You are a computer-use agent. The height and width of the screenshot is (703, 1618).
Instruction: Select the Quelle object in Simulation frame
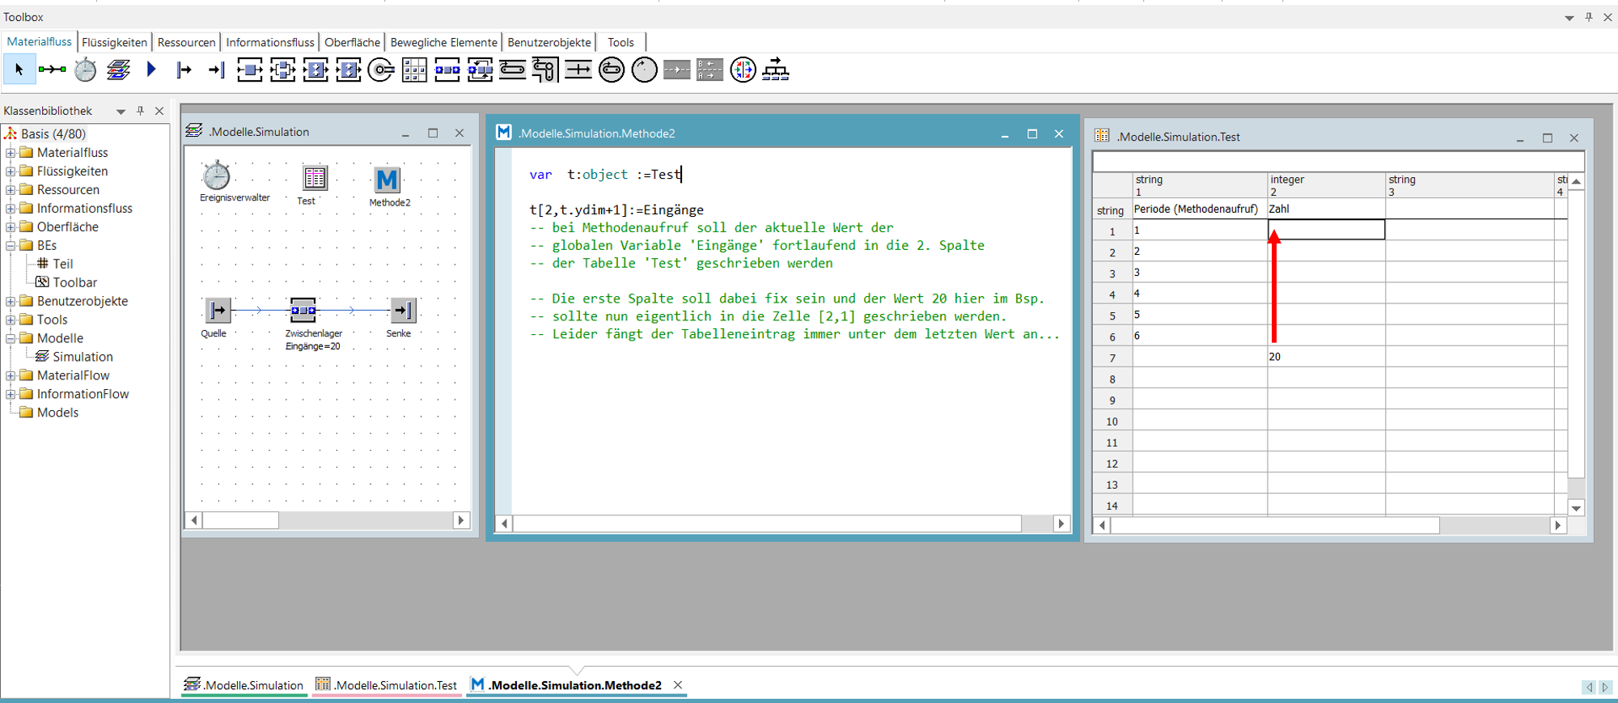click(218, 310)
